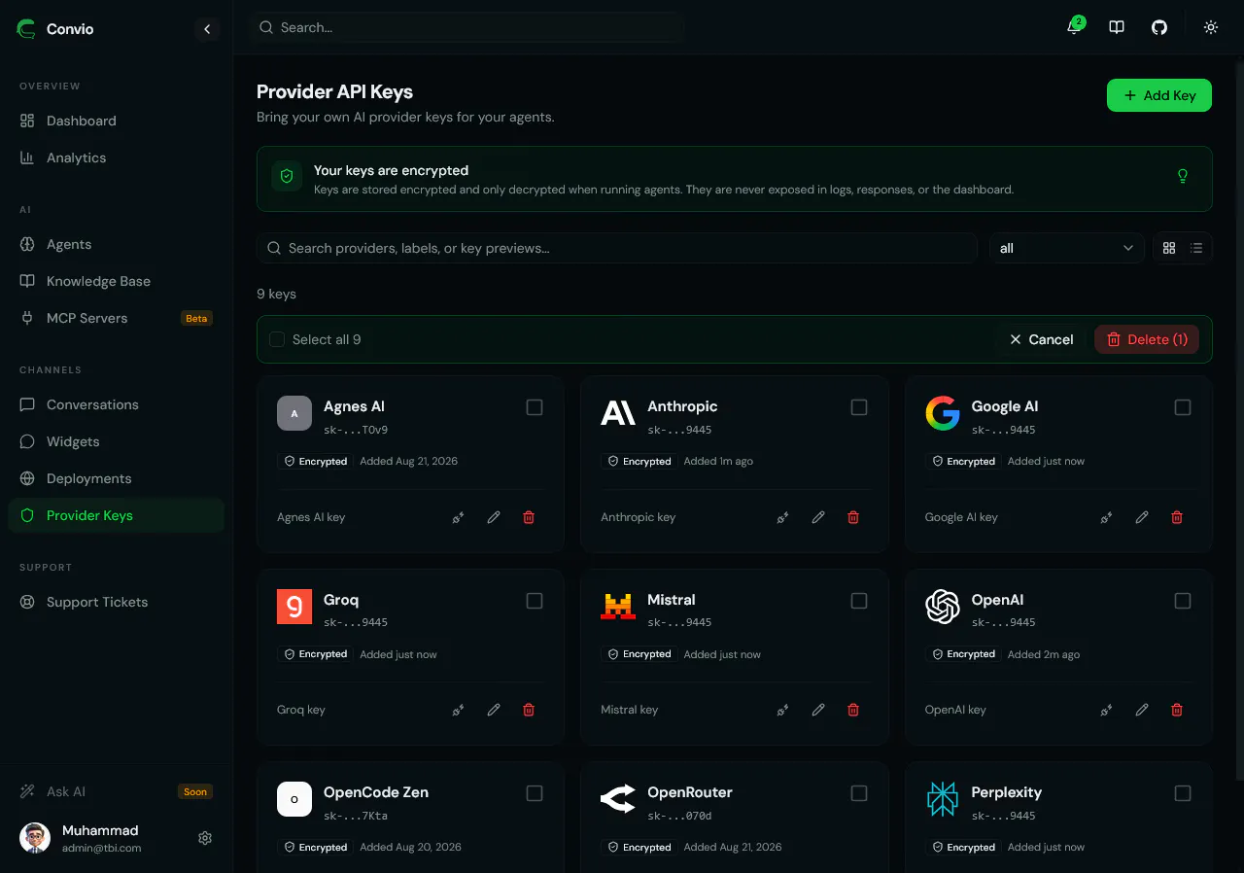Viewport: 1244px width, 873px height.
Task: Select the Groq card checkbox
Action: [535, 601]
